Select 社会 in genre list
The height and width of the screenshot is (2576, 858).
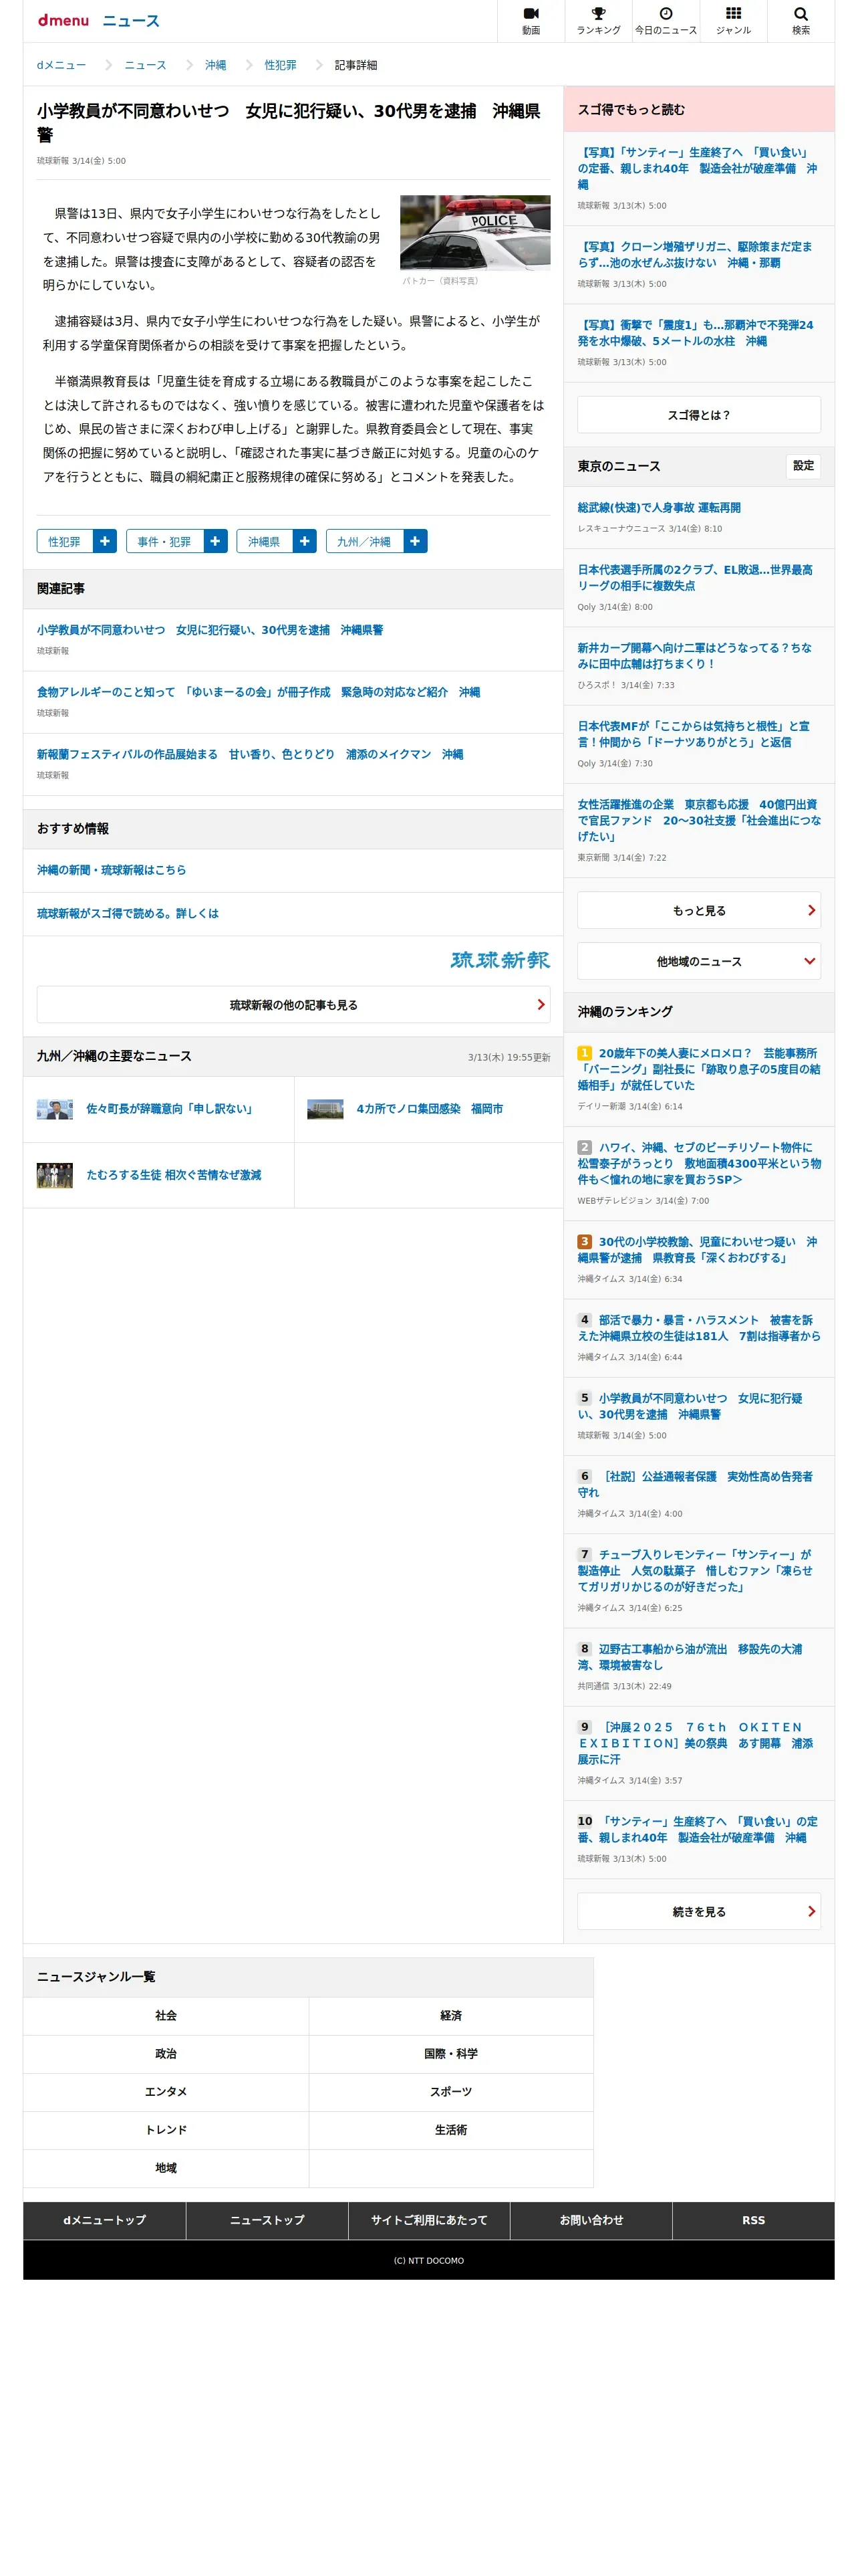[x=166, y=2015]
